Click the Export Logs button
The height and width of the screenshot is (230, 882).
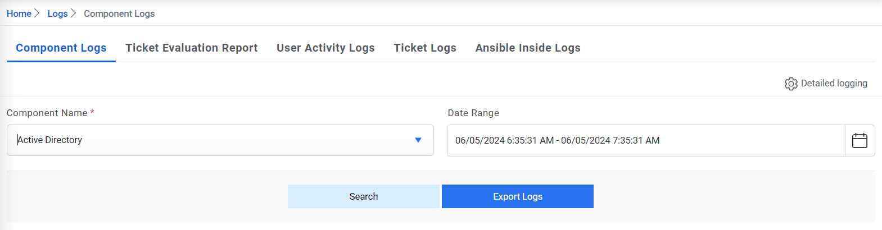[x=517, y=196]
